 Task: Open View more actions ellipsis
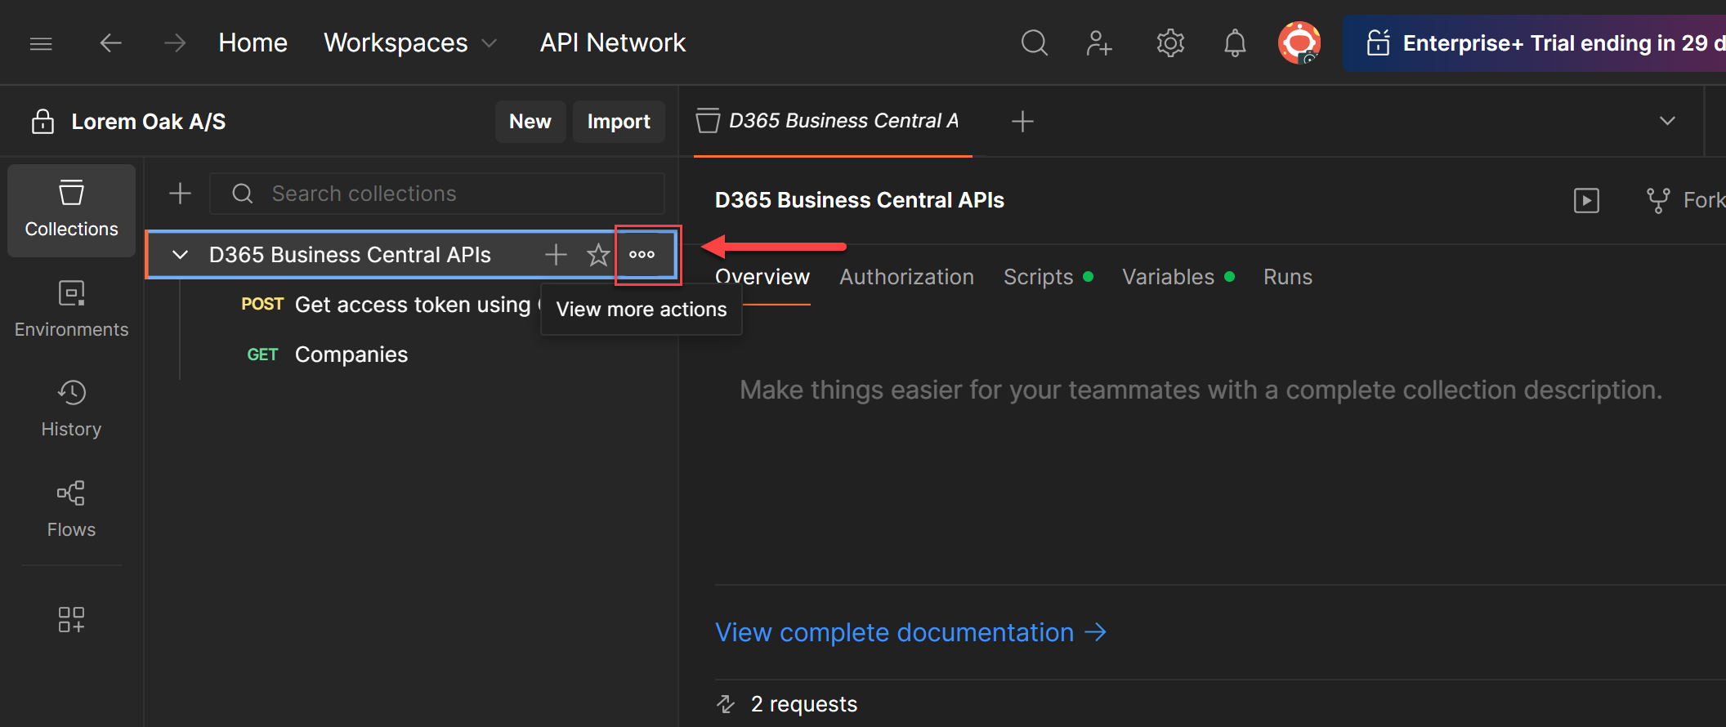click(642, 255)
